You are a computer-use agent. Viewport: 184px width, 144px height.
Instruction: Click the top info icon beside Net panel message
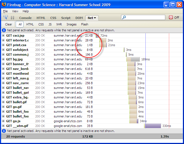[4, 30]
